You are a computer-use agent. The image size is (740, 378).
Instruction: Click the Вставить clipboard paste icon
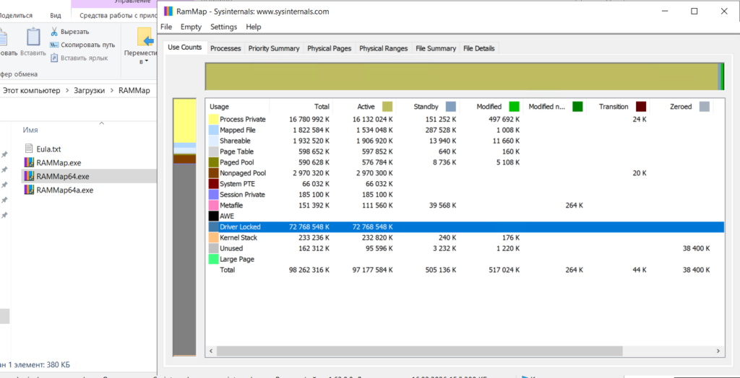pyautogui.click(x=33, y=38)
